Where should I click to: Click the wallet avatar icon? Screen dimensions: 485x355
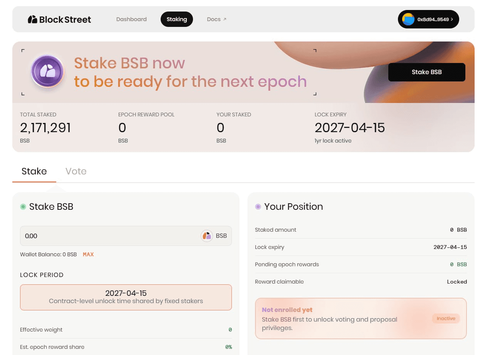coord(408,19)
